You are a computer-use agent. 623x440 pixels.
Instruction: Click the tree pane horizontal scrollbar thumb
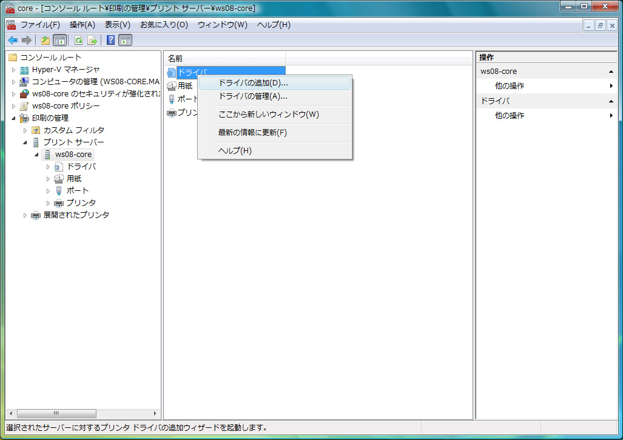(56, 413)
